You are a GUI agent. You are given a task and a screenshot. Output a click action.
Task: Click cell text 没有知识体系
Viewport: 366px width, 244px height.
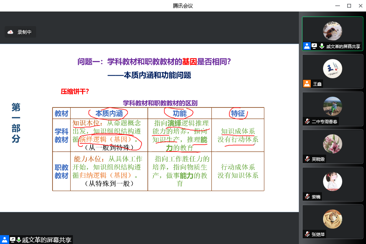(238, 175)
